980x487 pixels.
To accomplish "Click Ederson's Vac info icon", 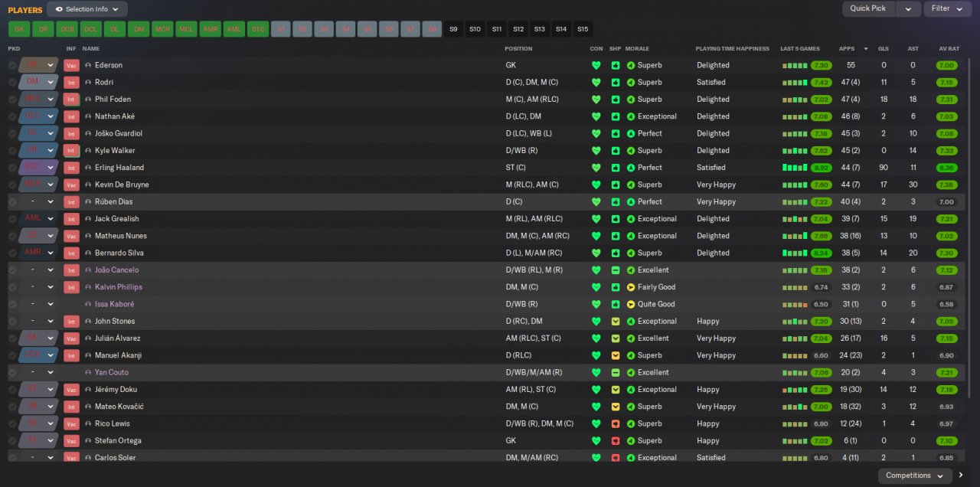I will pyautogui.click(x=71, y=65).
